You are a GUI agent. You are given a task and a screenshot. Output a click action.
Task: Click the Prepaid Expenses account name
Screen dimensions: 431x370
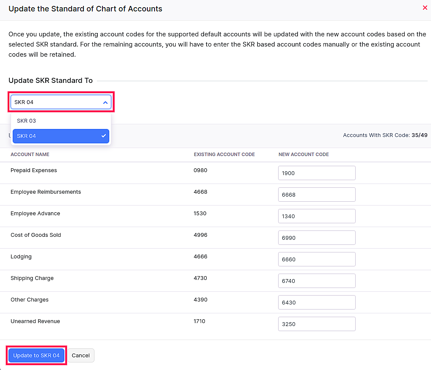(34, 170)
